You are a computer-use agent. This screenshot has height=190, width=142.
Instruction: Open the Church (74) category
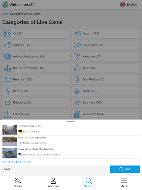36,114
